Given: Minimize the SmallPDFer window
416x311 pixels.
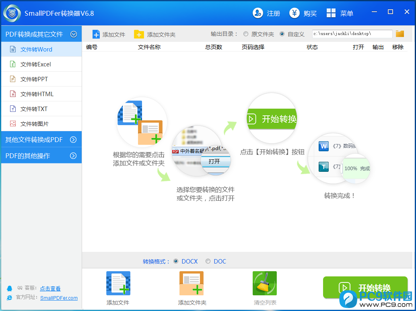Looking at the screenshot, I should pyautogui.click(x=374, y=12).
